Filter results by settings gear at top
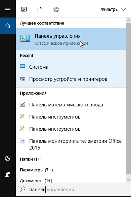The image size is (131, 197). click(x=56, y=9)
